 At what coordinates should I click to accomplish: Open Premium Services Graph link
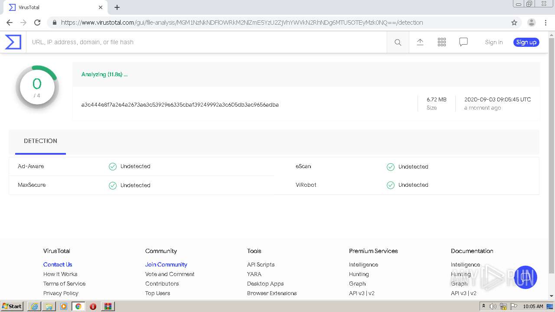coord(357,283)
